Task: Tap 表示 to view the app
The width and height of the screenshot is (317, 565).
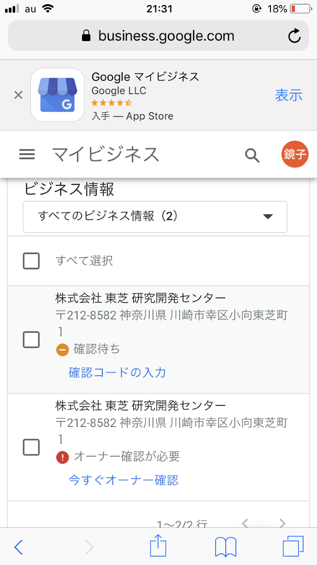Action: coord(288,95)
